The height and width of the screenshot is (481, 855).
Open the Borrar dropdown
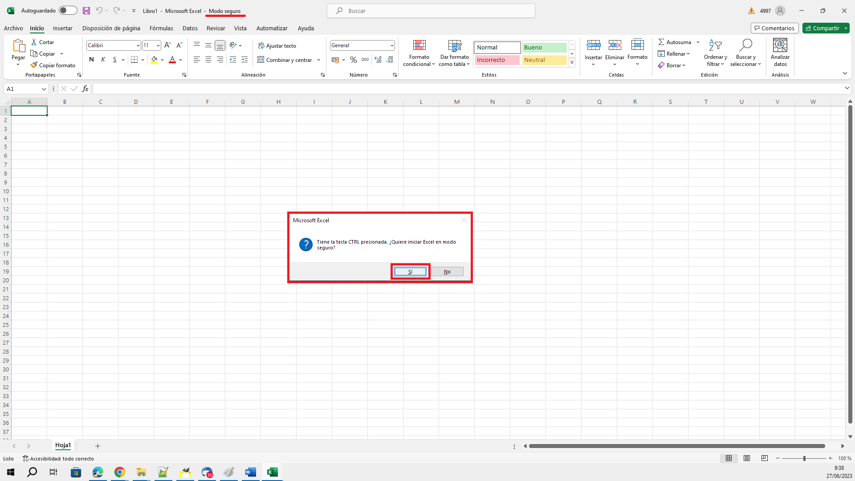tap(672, 65)
